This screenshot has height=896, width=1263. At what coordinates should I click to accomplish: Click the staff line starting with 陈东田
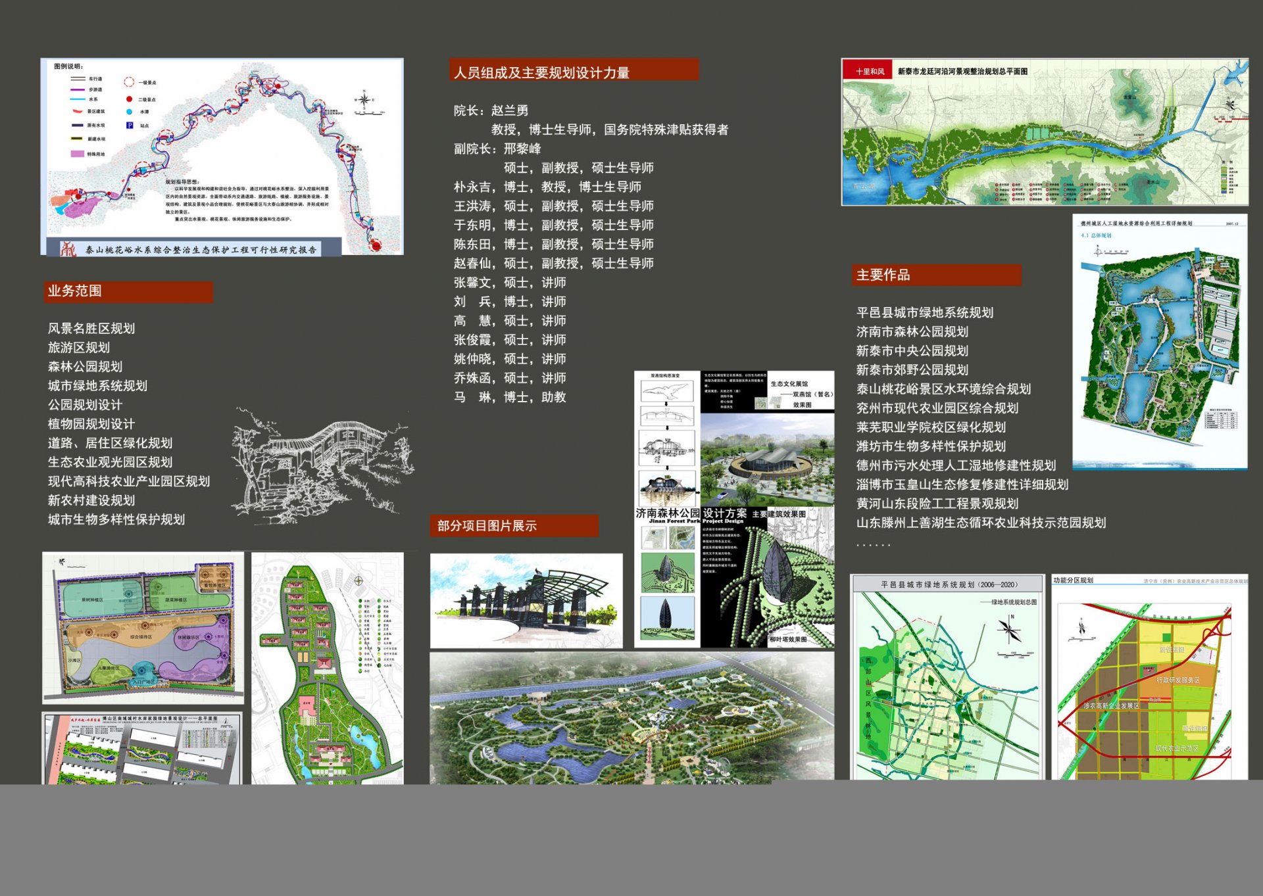pos(554,244)
